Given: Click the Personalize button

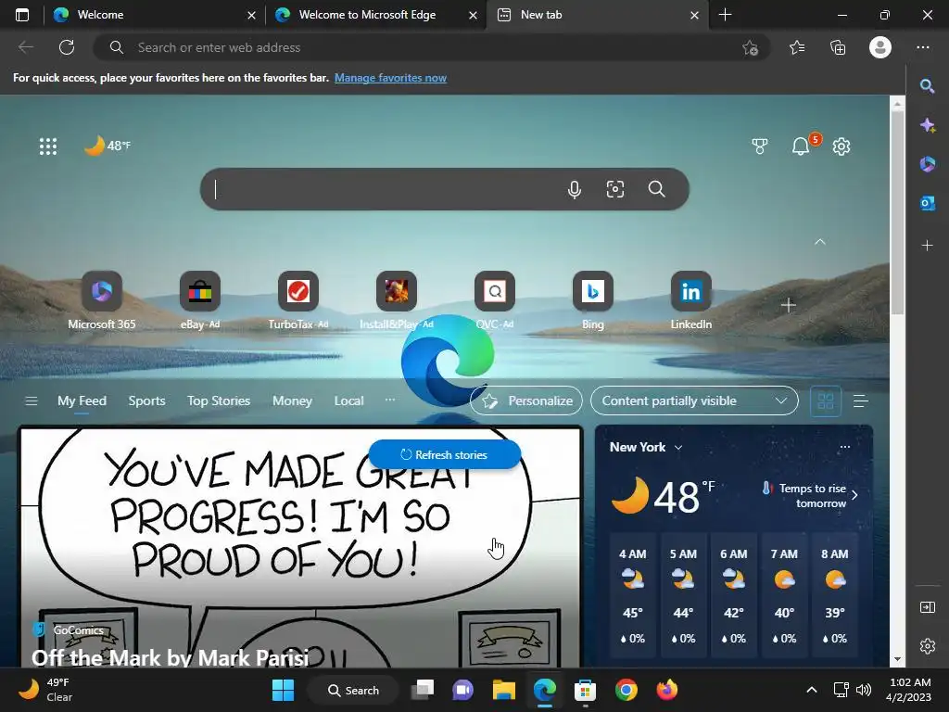Looking at the screenshot, I should pos(526,400).
